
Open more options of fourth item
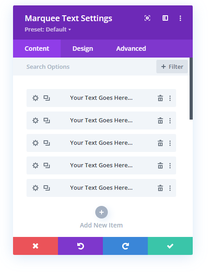(170, 165)
